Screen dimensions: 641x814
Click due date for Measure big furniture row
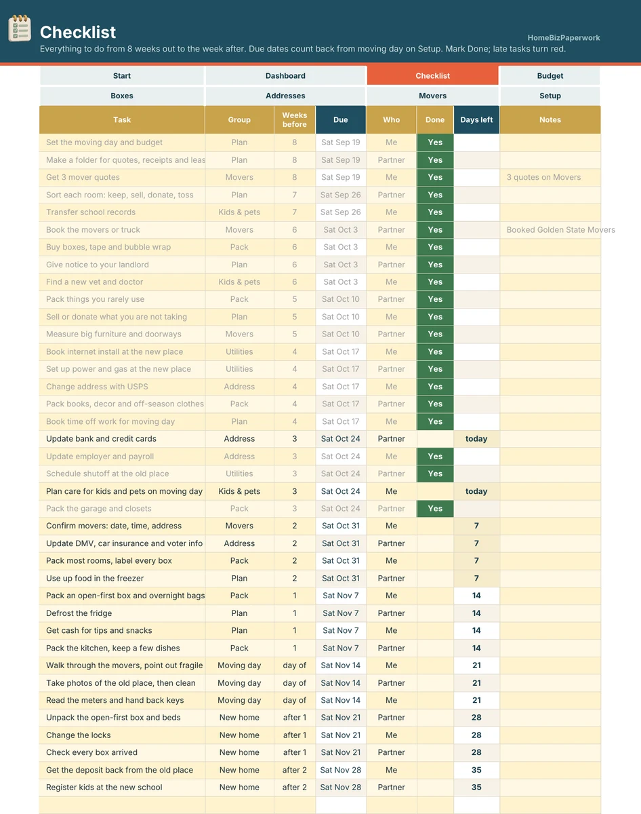[341, 334]
